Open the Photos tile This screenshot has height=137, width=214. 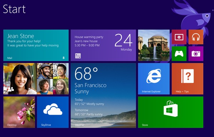[154, 45]
